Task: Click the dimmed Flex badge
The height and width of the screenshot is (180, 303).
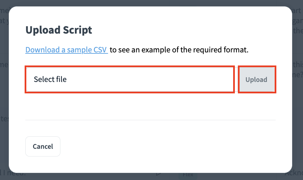Action: click(x=188, y=175)
